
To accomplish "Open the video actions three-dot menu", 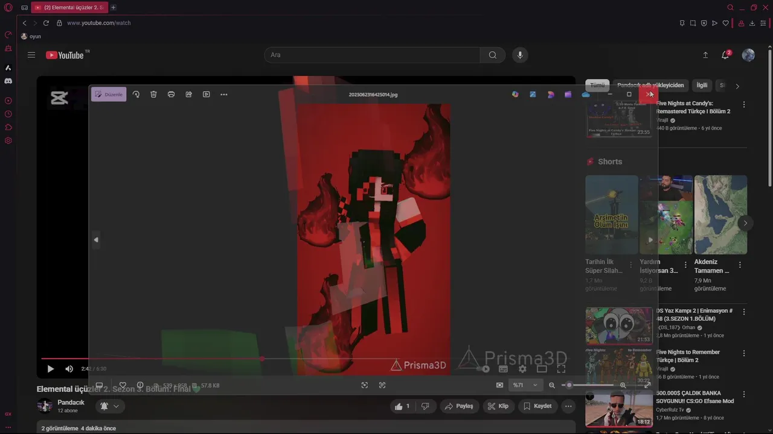I will pyautogui.click(x=568, y=406).
